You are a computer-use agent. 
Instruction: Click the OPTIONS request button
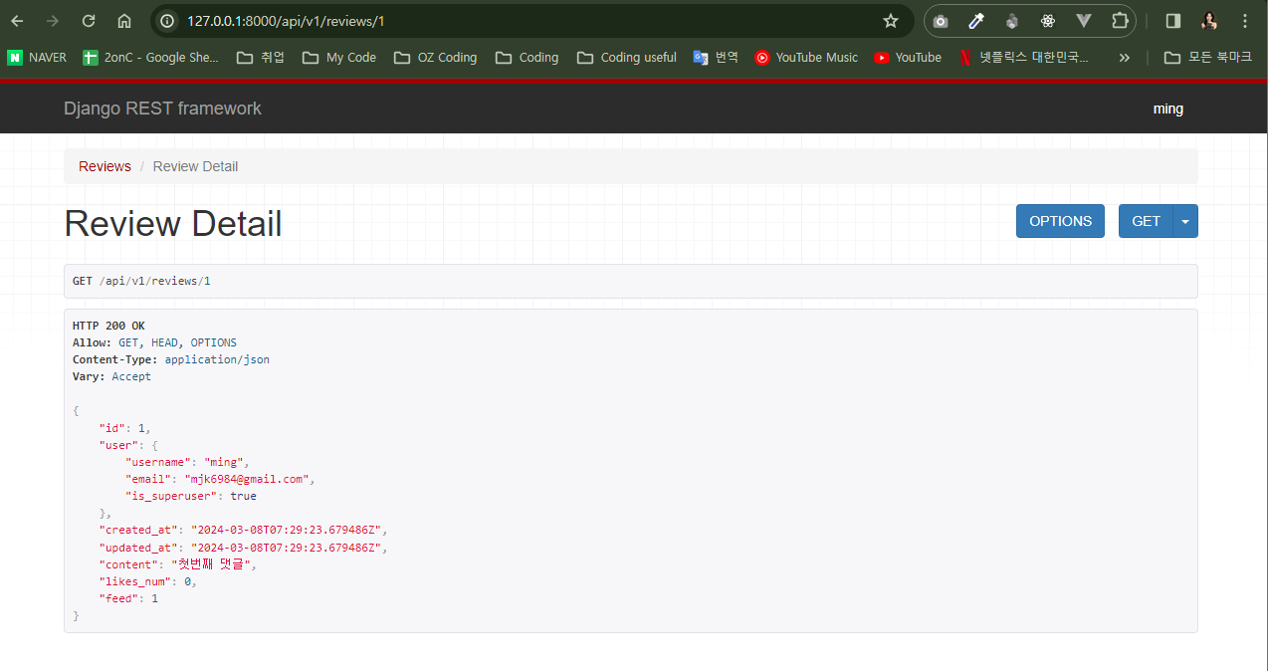pos(1060,221)
